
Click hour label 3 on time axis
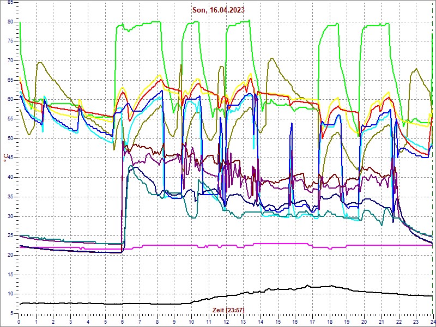pos(71,322)
